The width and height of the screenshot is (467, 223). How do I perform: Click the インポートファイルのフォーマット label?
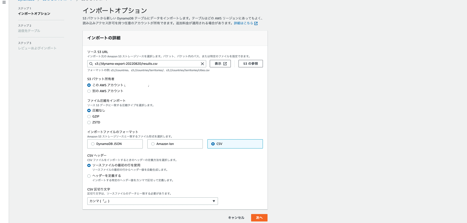pos(113,132)
